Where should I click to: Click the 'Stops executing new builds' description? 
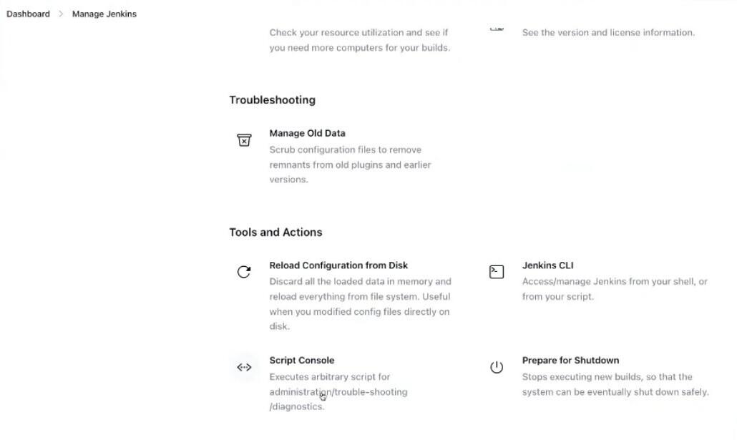(x=615, y=384)
